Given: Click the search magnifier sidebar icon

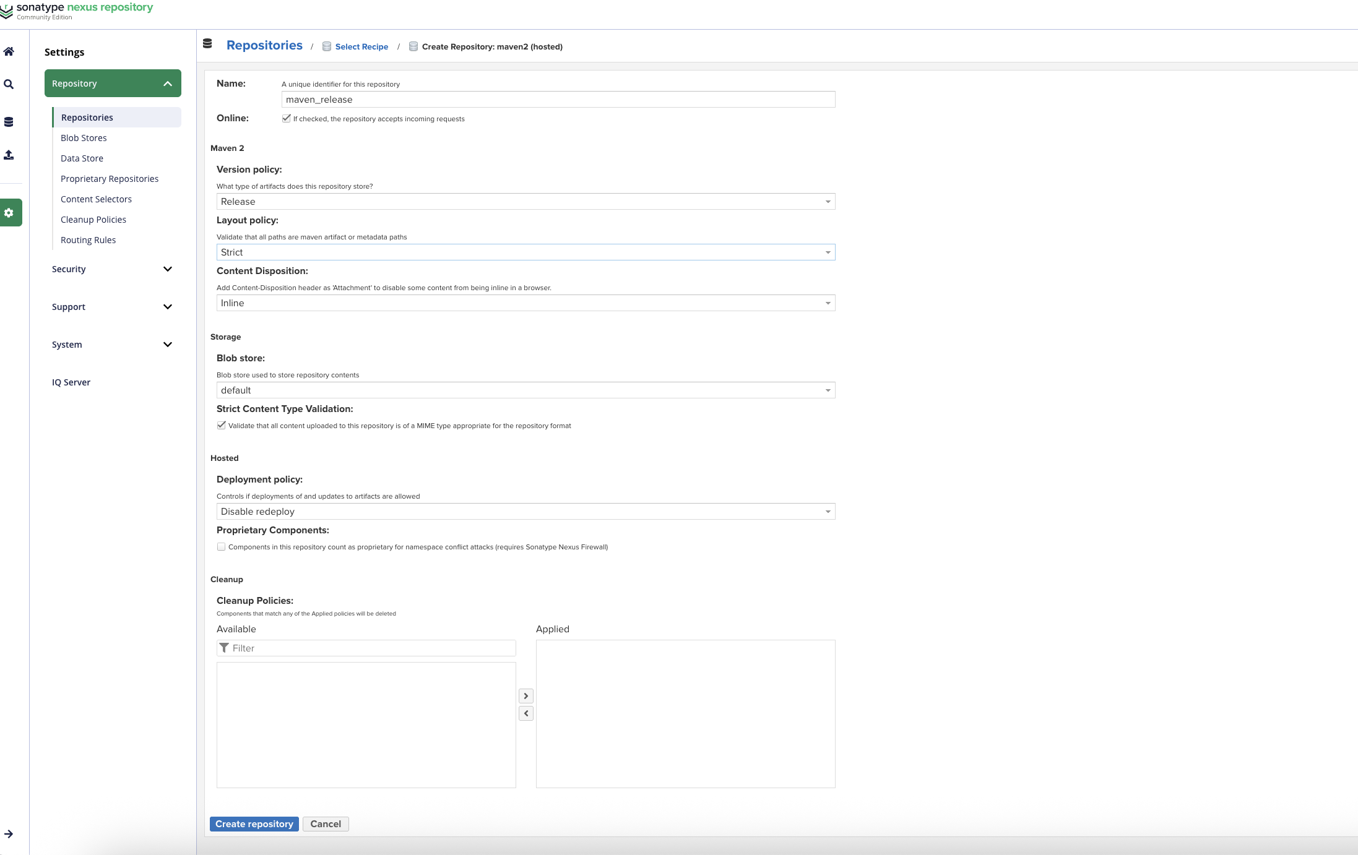Looking at the screenshot, I should [9, 84].
